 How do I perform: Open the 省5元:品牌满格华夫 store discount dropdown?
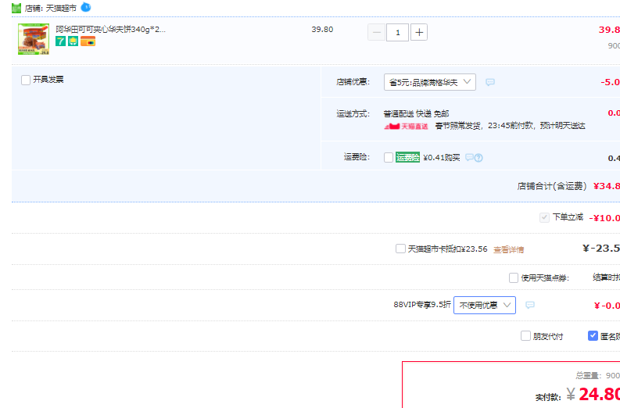(x=430, y=82)
